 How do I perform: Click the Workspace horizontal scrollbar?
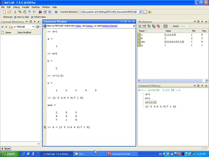(x=172, y=80)
